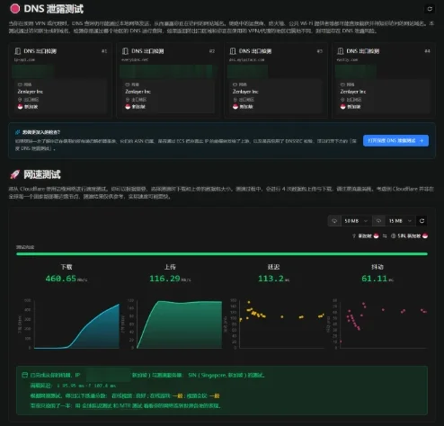This screenshot has width=444, height=426.
Task: Click the pink circle icon beside DNS 泄露测试
Action: tap(14, 9)
